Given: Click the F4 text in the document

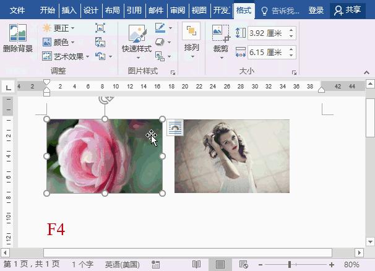Looking at the screenshot, I should (x=56, y=229).
